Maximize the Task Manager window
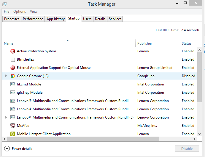Image resolution: width=205 pixels, height=157 pixels. pos(185,3)
